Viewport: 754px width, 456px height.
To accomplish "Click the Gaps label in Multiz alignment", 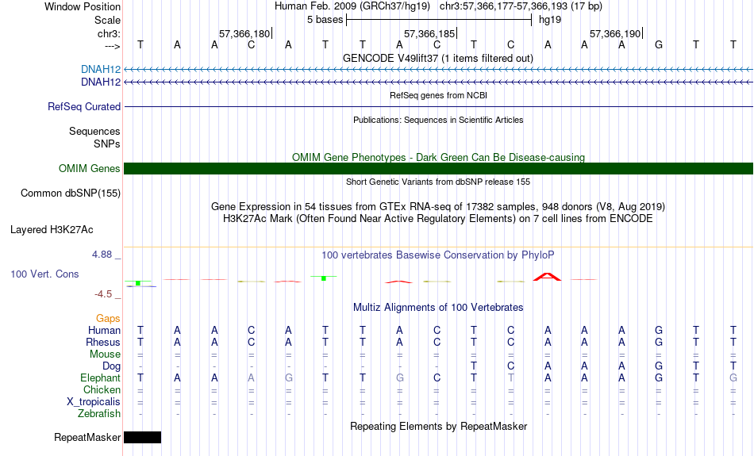I will point(108,319).
